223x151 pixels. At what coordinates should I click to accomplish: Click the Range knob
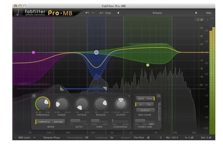coord(62,104)
